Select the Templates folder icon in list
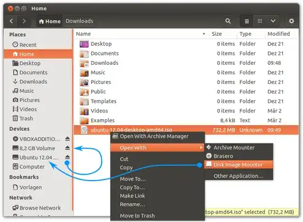The image size is (303, 222). pos(84,101)
